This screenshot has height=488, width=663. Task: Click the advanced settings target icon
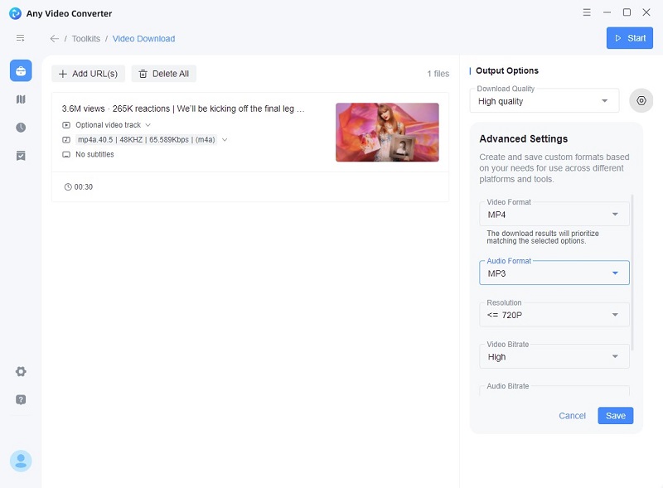click(641, 100)
